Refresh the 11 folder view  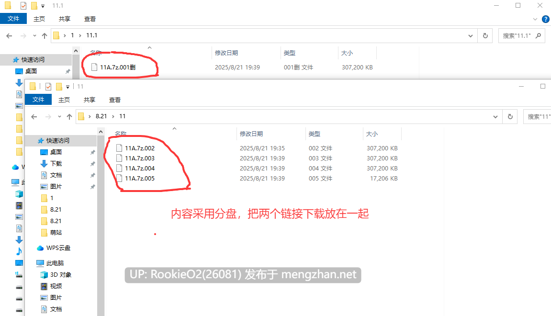click(510, 117)
